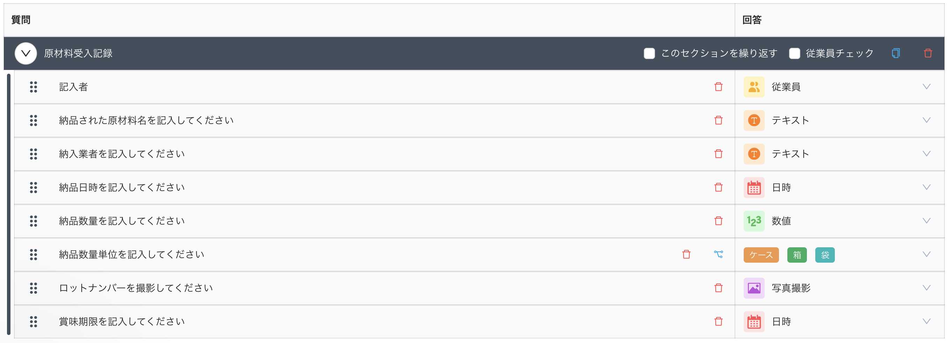Delete the ロットナンバーを撮影してください question
Screen dimensions: 949x343
tap(718, 288)
